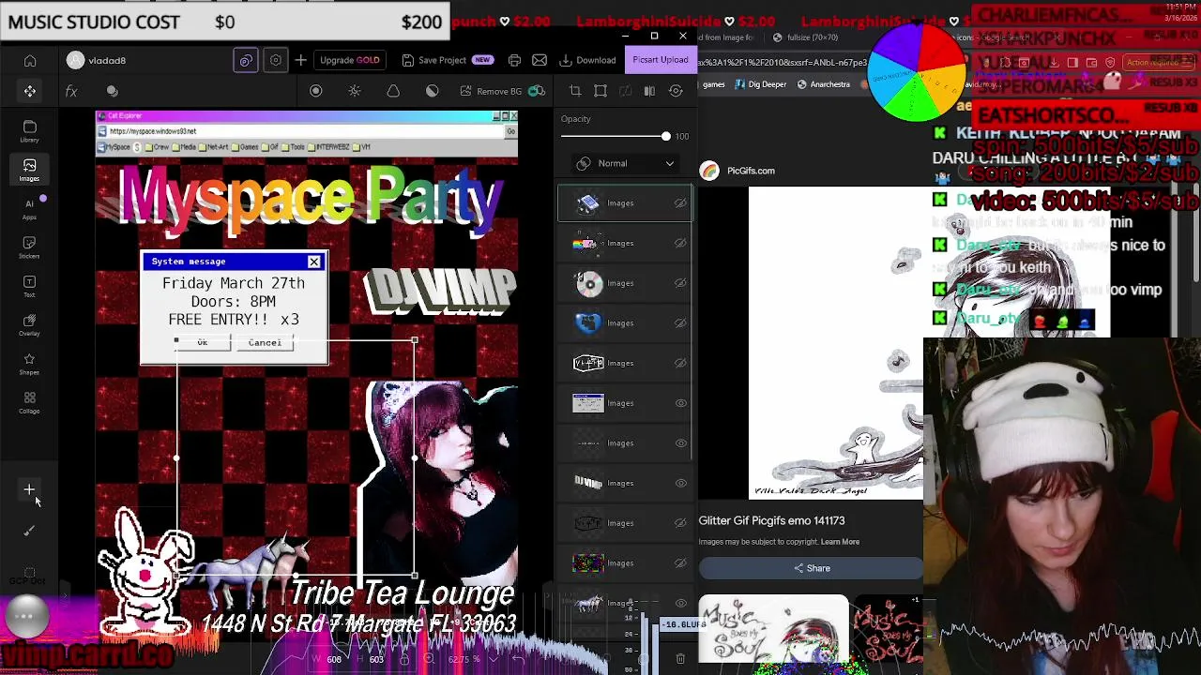Screen dimensions: 1201x675
Task: Show the Nyan cat Images layer
Action: tap(681, 244)
